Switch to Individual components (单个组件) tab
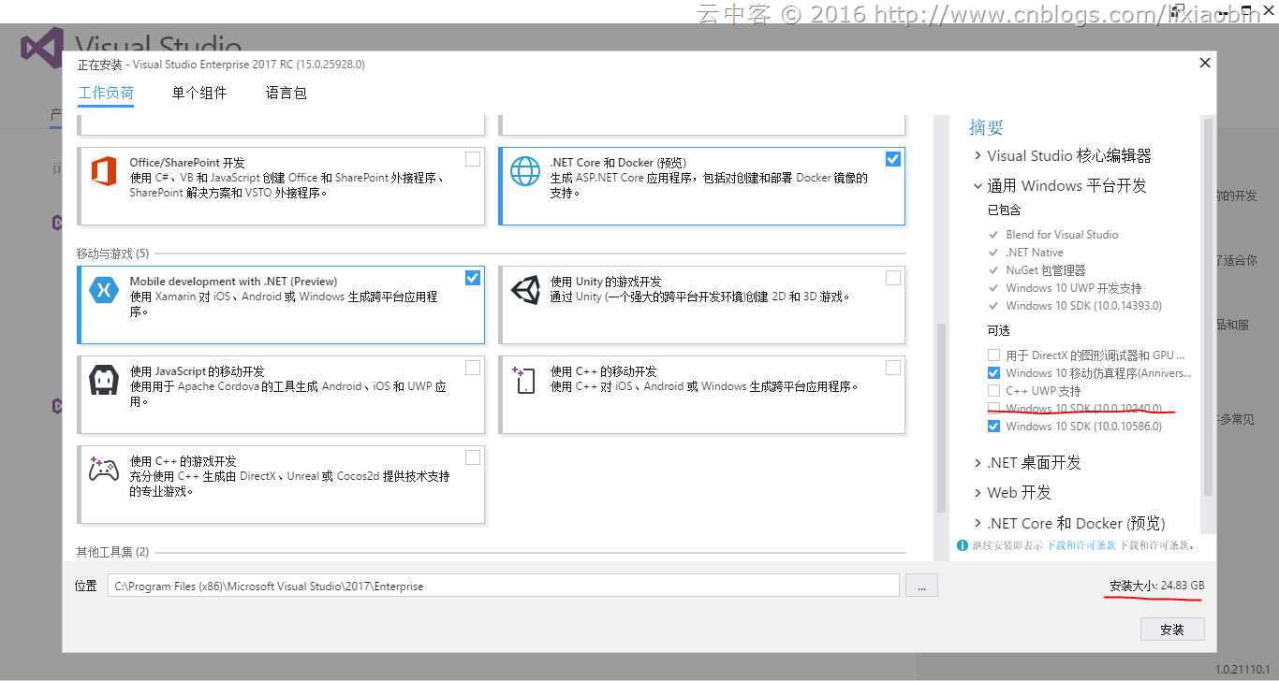 tap(199, 94)
